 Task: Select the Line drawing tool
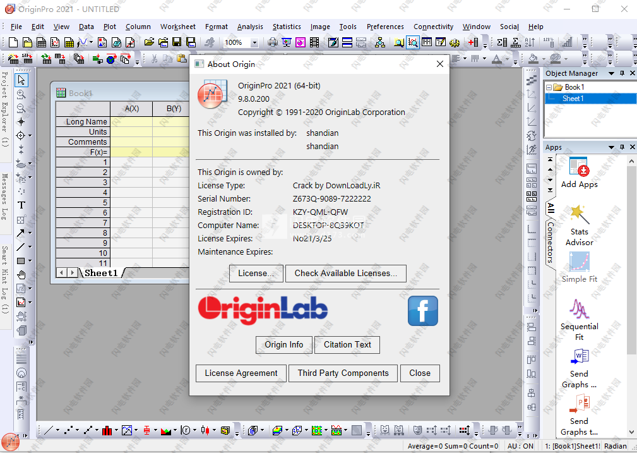point(20,247)
